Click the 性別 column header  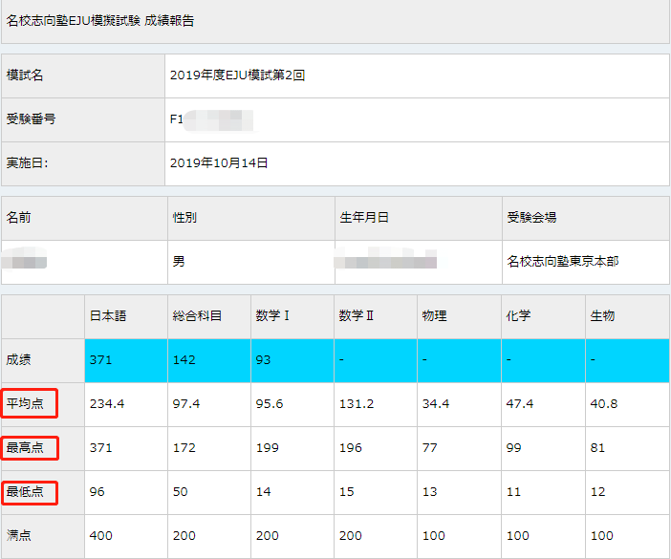tap(251, 218)
